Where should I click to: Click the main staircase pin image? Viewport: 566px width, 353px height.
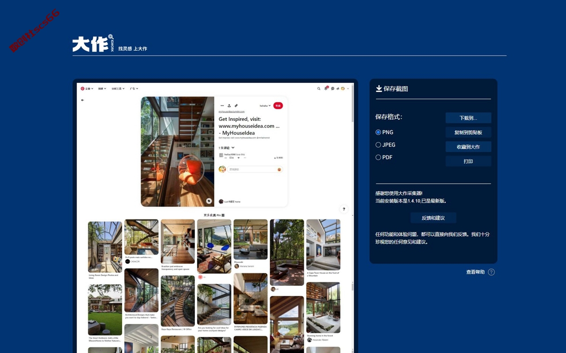pos(177,151)
